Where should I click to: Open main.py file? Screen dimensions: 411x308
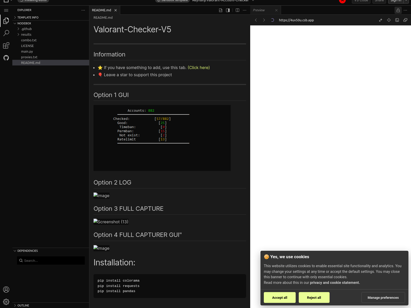point(51,52)
